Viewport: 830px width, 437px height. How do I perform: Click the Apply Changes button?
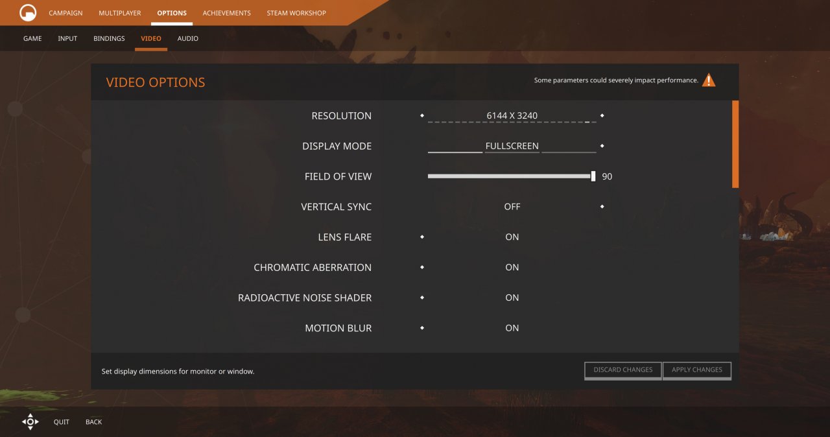[x=697, y=370]
